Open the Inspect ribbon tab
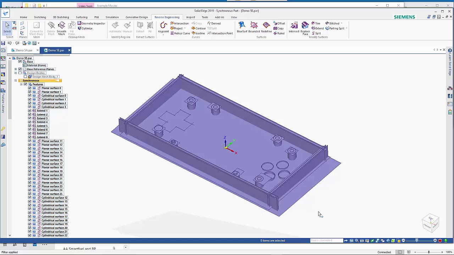 click(190, 17)
